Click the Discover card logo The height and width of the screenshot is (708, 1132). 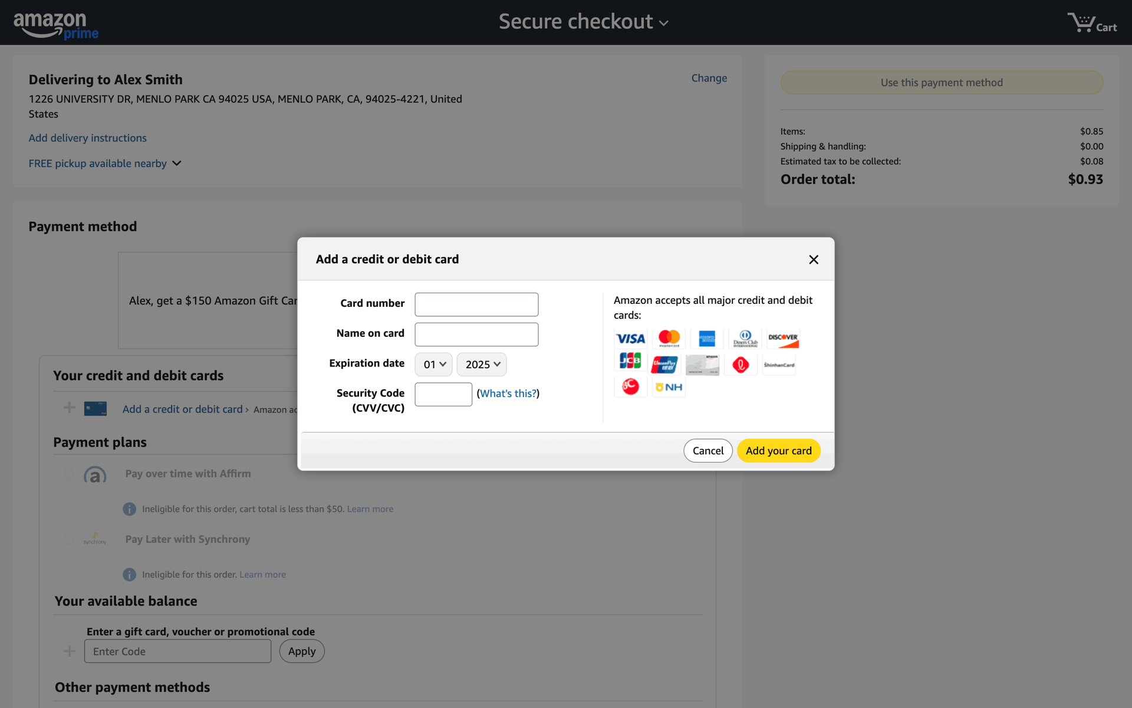click(783, 339)
